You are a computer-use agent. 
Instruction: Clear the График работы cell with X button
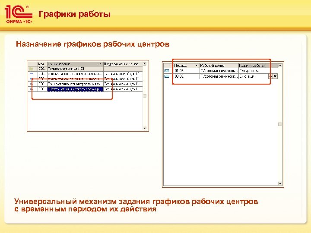275,76
